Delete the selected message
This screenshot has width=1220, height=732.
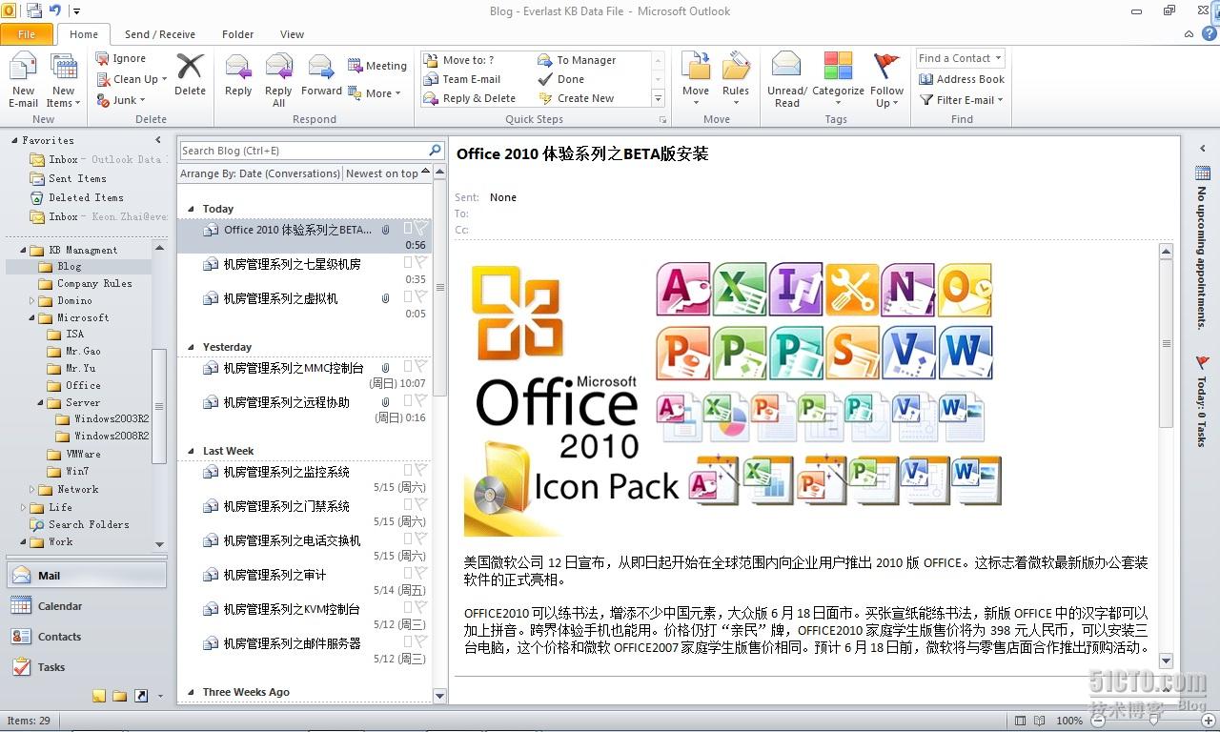[190, 74]
